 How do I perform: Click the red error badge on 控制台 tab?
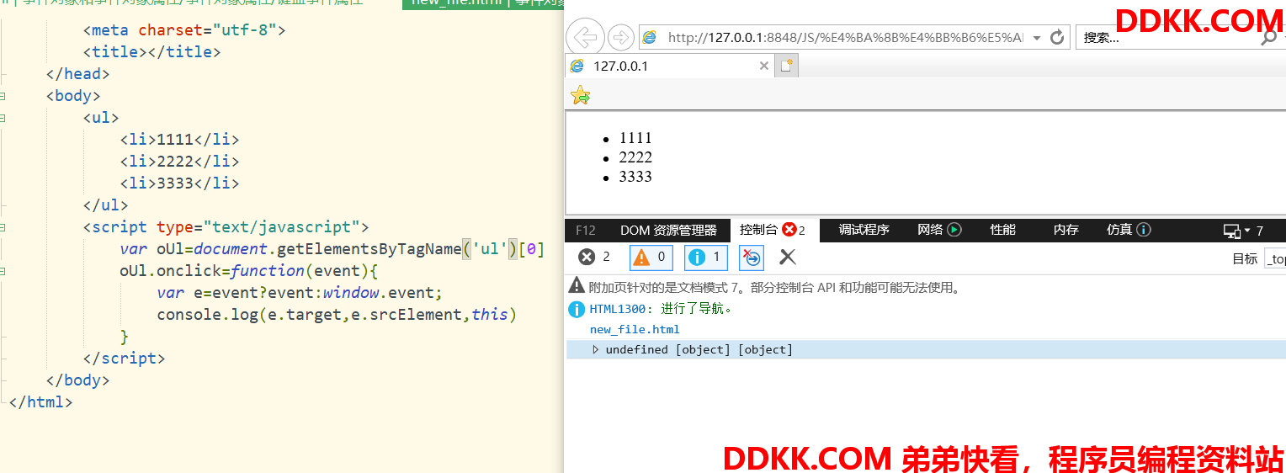(x=789, y=230)
